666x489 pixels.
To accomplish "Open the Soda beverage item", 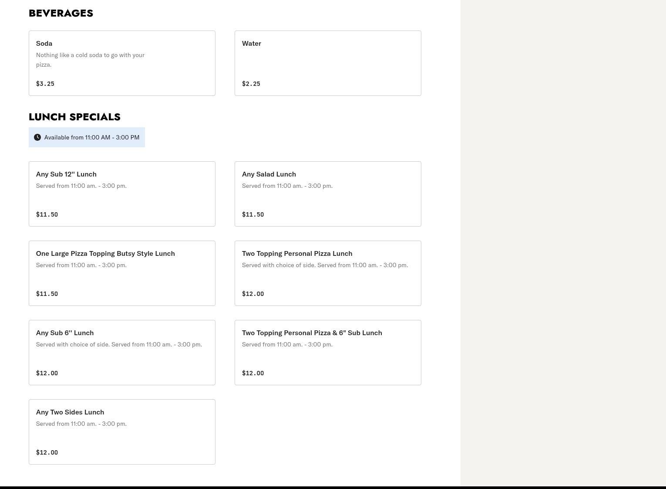I will 122,63.
